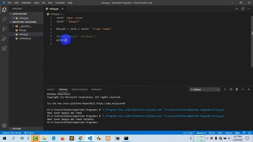Close the terminal panel

point(249,90)
